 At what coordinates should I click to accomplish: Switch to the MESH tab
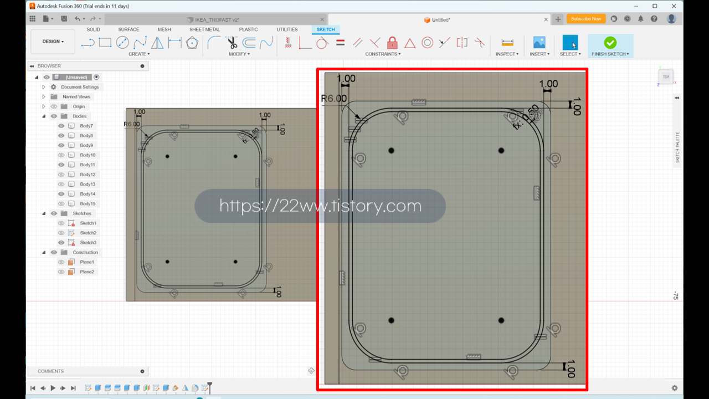(x=164, y=29)
